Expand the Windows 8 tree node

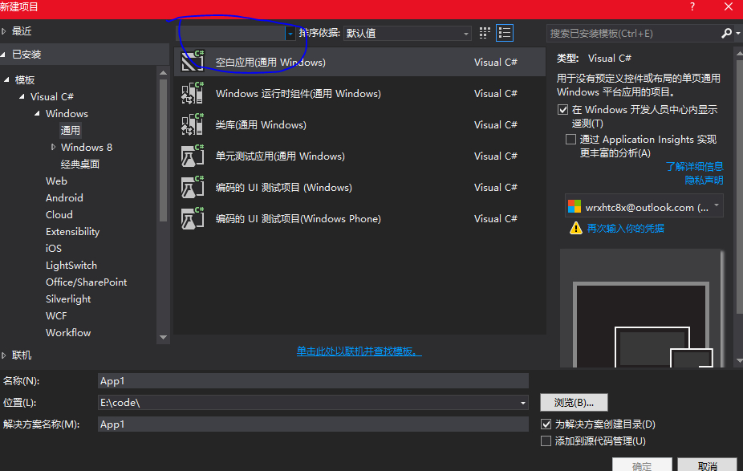pyautogui.click(x=53, y=147)
